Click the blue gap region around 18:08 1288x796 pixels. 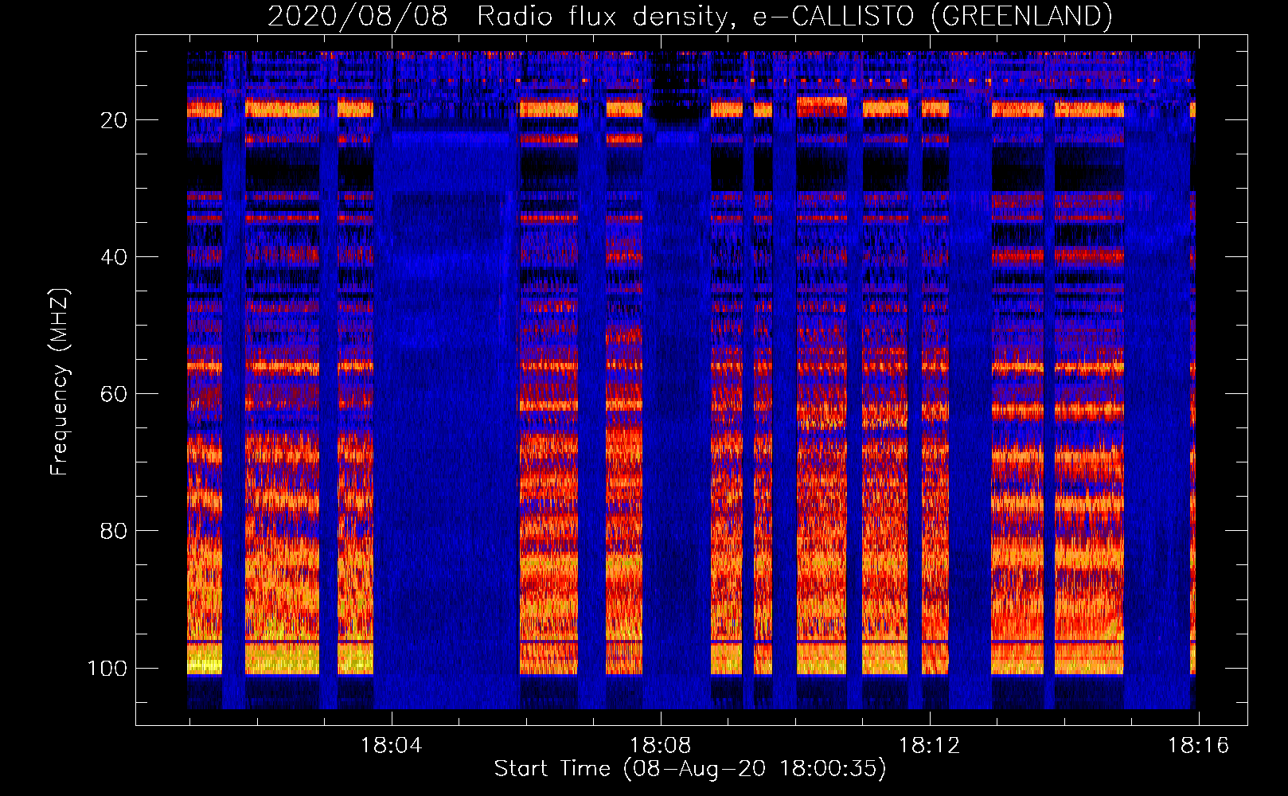(x=677, y=398)
